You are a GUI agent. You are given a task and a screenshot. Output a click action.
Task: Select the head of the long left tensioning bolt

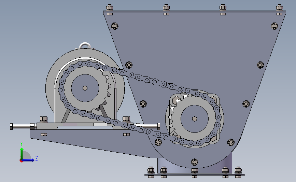[11, 126]
